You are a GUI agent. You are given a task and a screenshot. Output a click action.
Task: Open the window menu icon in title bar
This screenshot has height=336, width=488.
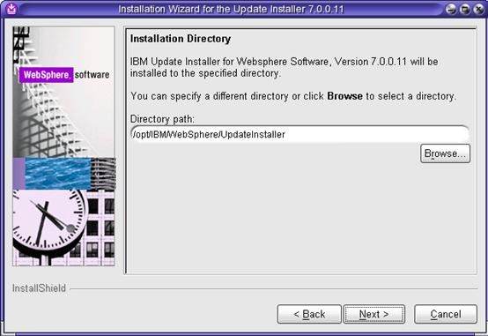point(11,9)
